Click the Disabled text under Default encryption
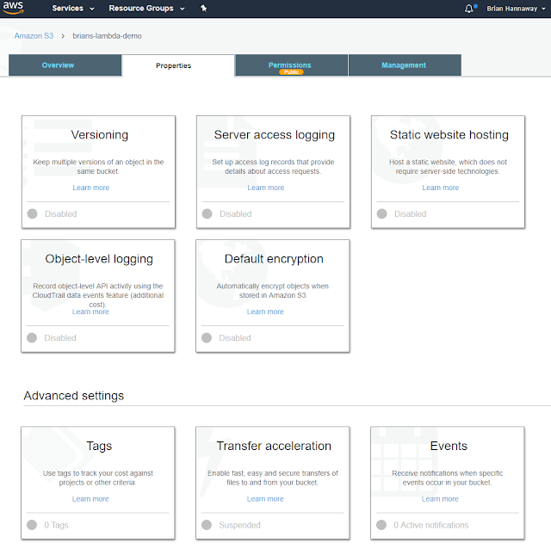The width and height of the screenshot is (551, 549). pos(235,338)
